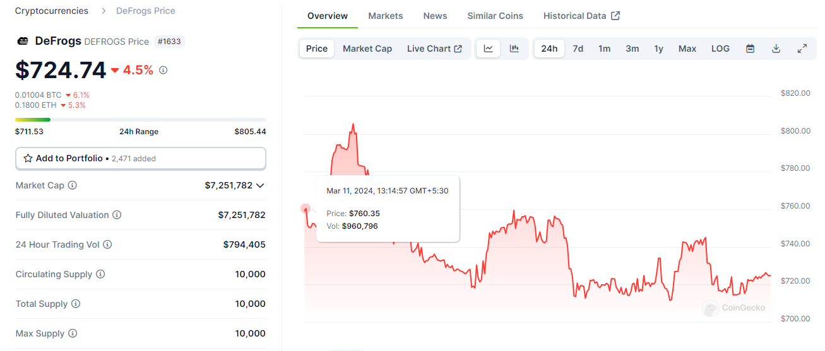825x351 pixels.
Task: Click the star icon in Add to Portfolio
Action: pos(28,158)
